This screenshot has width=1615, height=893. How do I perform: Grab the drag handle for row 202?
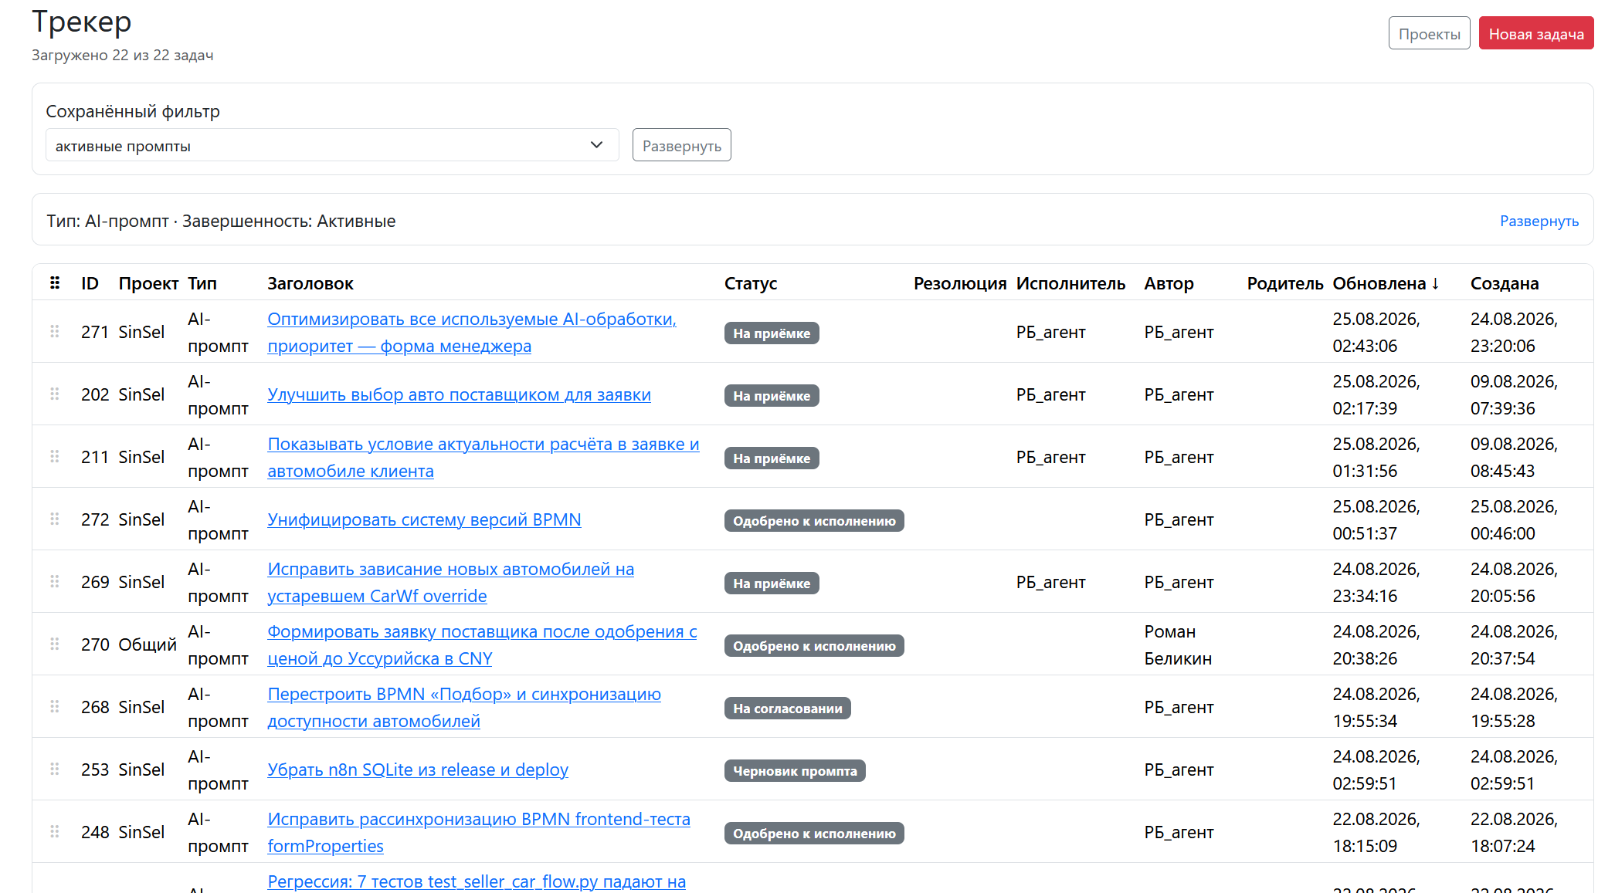[55, 394]
